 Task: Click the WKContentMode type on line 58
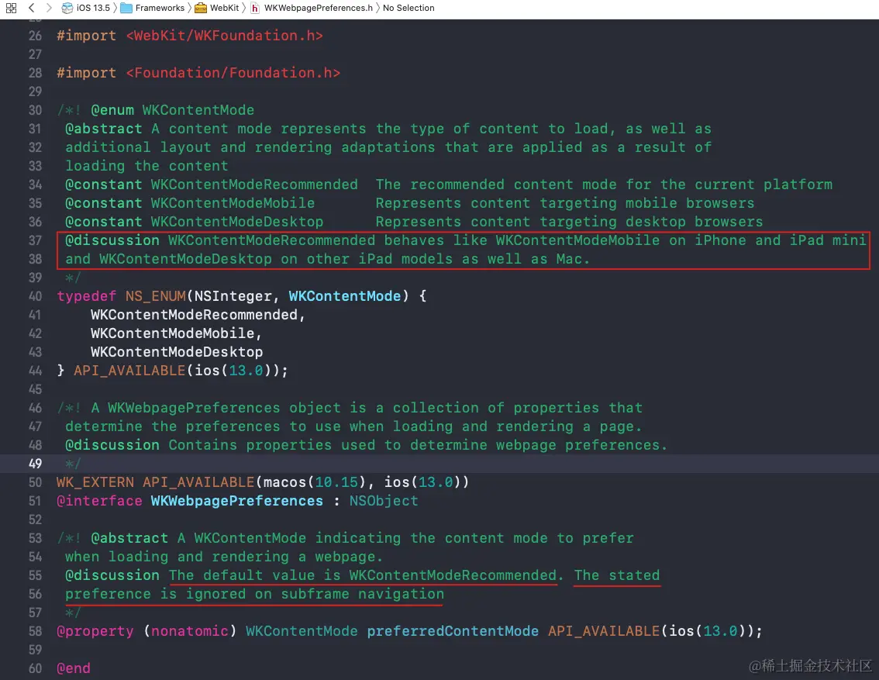(x=302, y=631)
